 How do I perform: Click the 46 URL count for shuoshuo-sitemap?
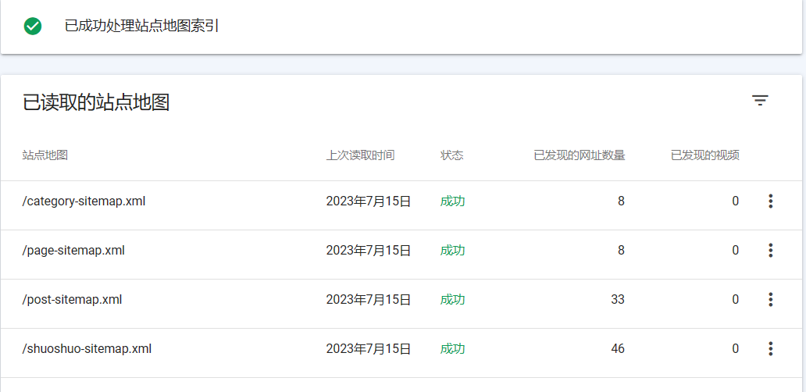[618, 349]
